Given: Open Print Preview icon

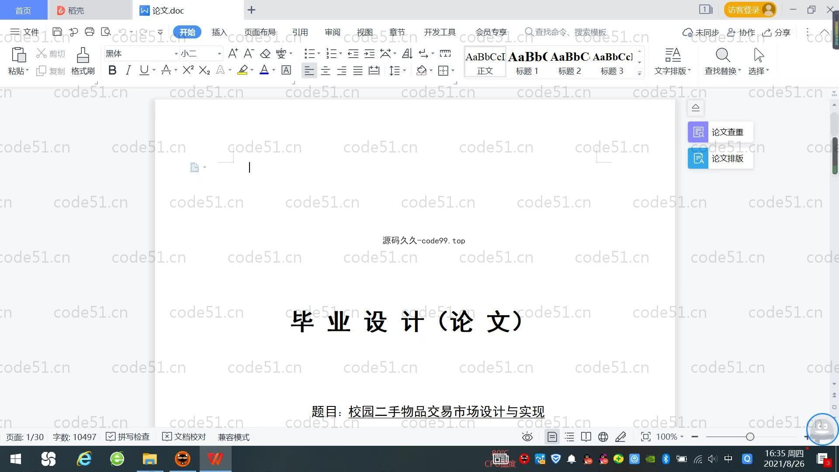Looking at the screenshot, I should [106, 32].
